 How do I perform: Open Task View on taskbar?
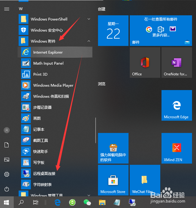click(35, 202)
